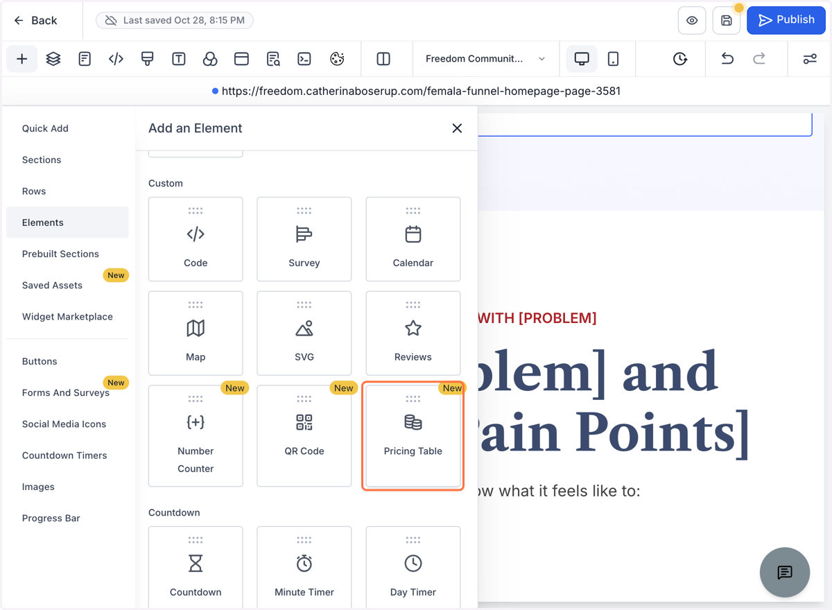Save the page with disk icon
Image resolution: width=832 pixels, height=610 pixels.
[x=727, y=21]
